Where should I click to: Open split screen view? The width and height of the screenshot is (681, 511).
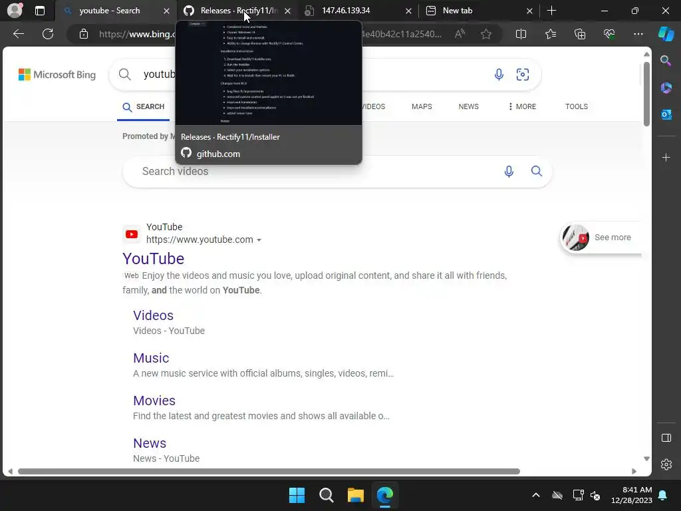coord(521,34)
